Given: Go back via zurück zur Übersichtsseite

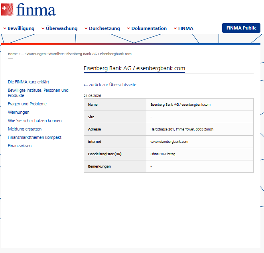Looking at the screenshot, I should tap(110, 85).
